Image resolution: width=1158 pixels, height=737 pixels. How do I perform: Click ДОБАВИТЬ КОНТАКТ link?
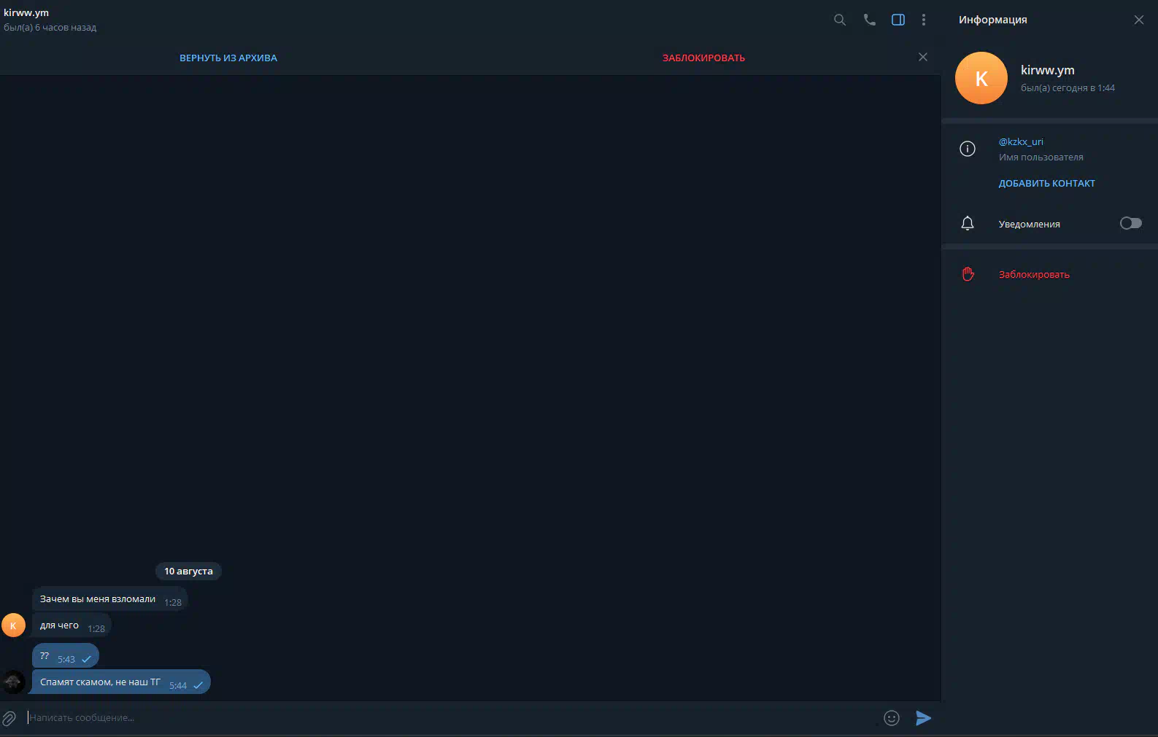point(1046,184)
